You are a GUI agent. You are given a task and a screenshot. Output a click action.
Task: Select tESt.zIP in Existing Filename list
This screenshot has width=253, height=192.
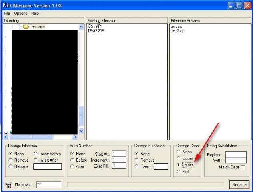[94, 26]
